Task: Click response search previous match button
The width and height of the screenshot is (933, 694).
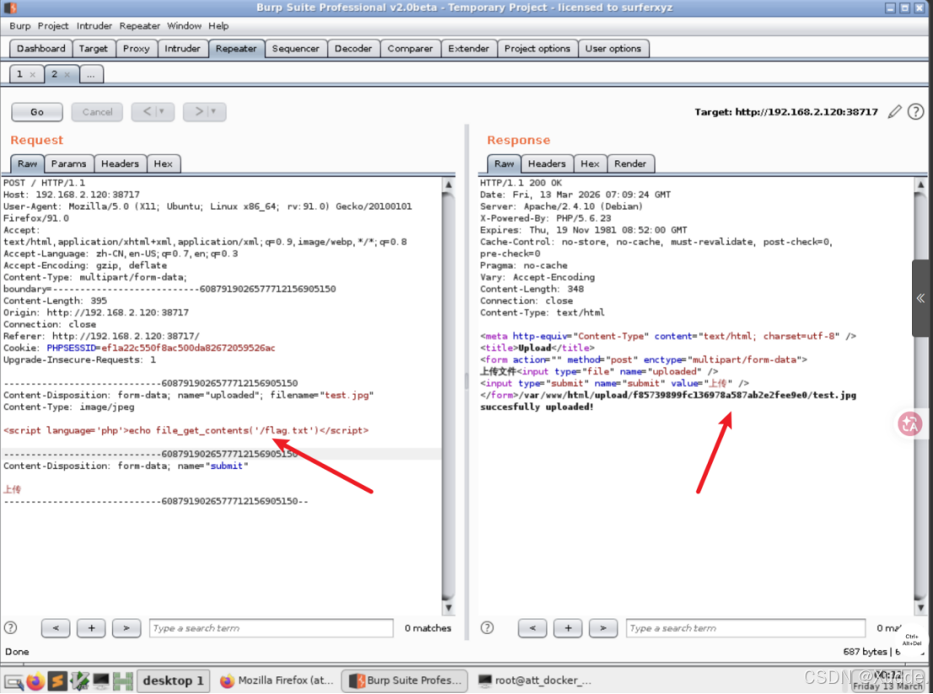Action: 532,628
